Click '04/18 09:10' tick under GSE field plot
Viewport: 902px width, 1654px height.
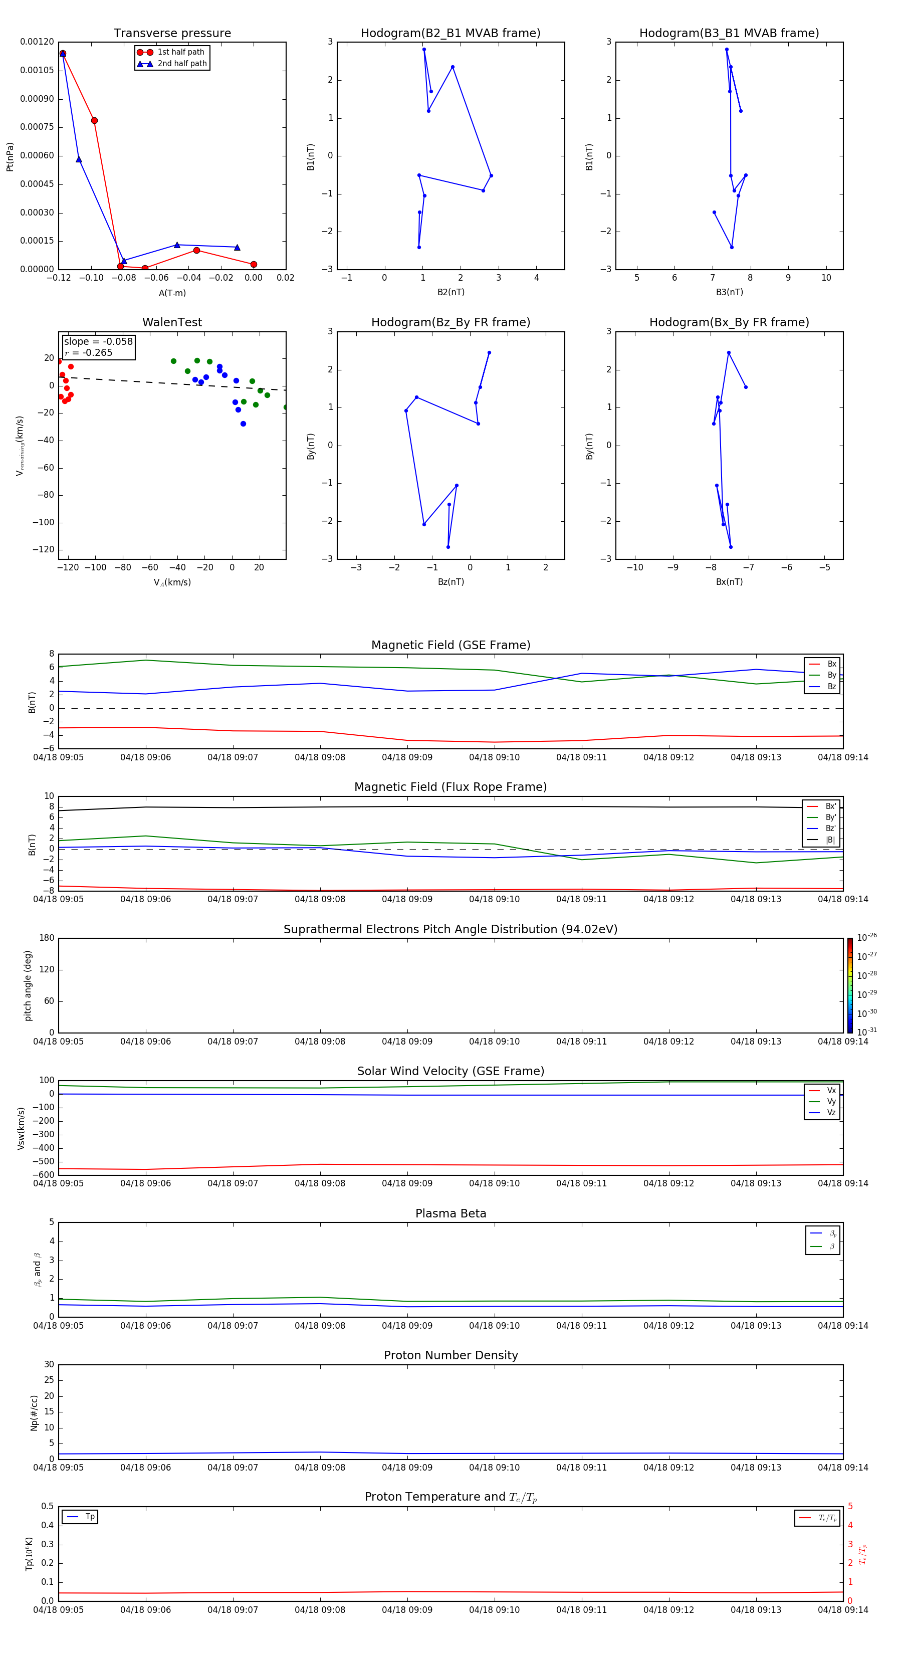tap(494, 758)
